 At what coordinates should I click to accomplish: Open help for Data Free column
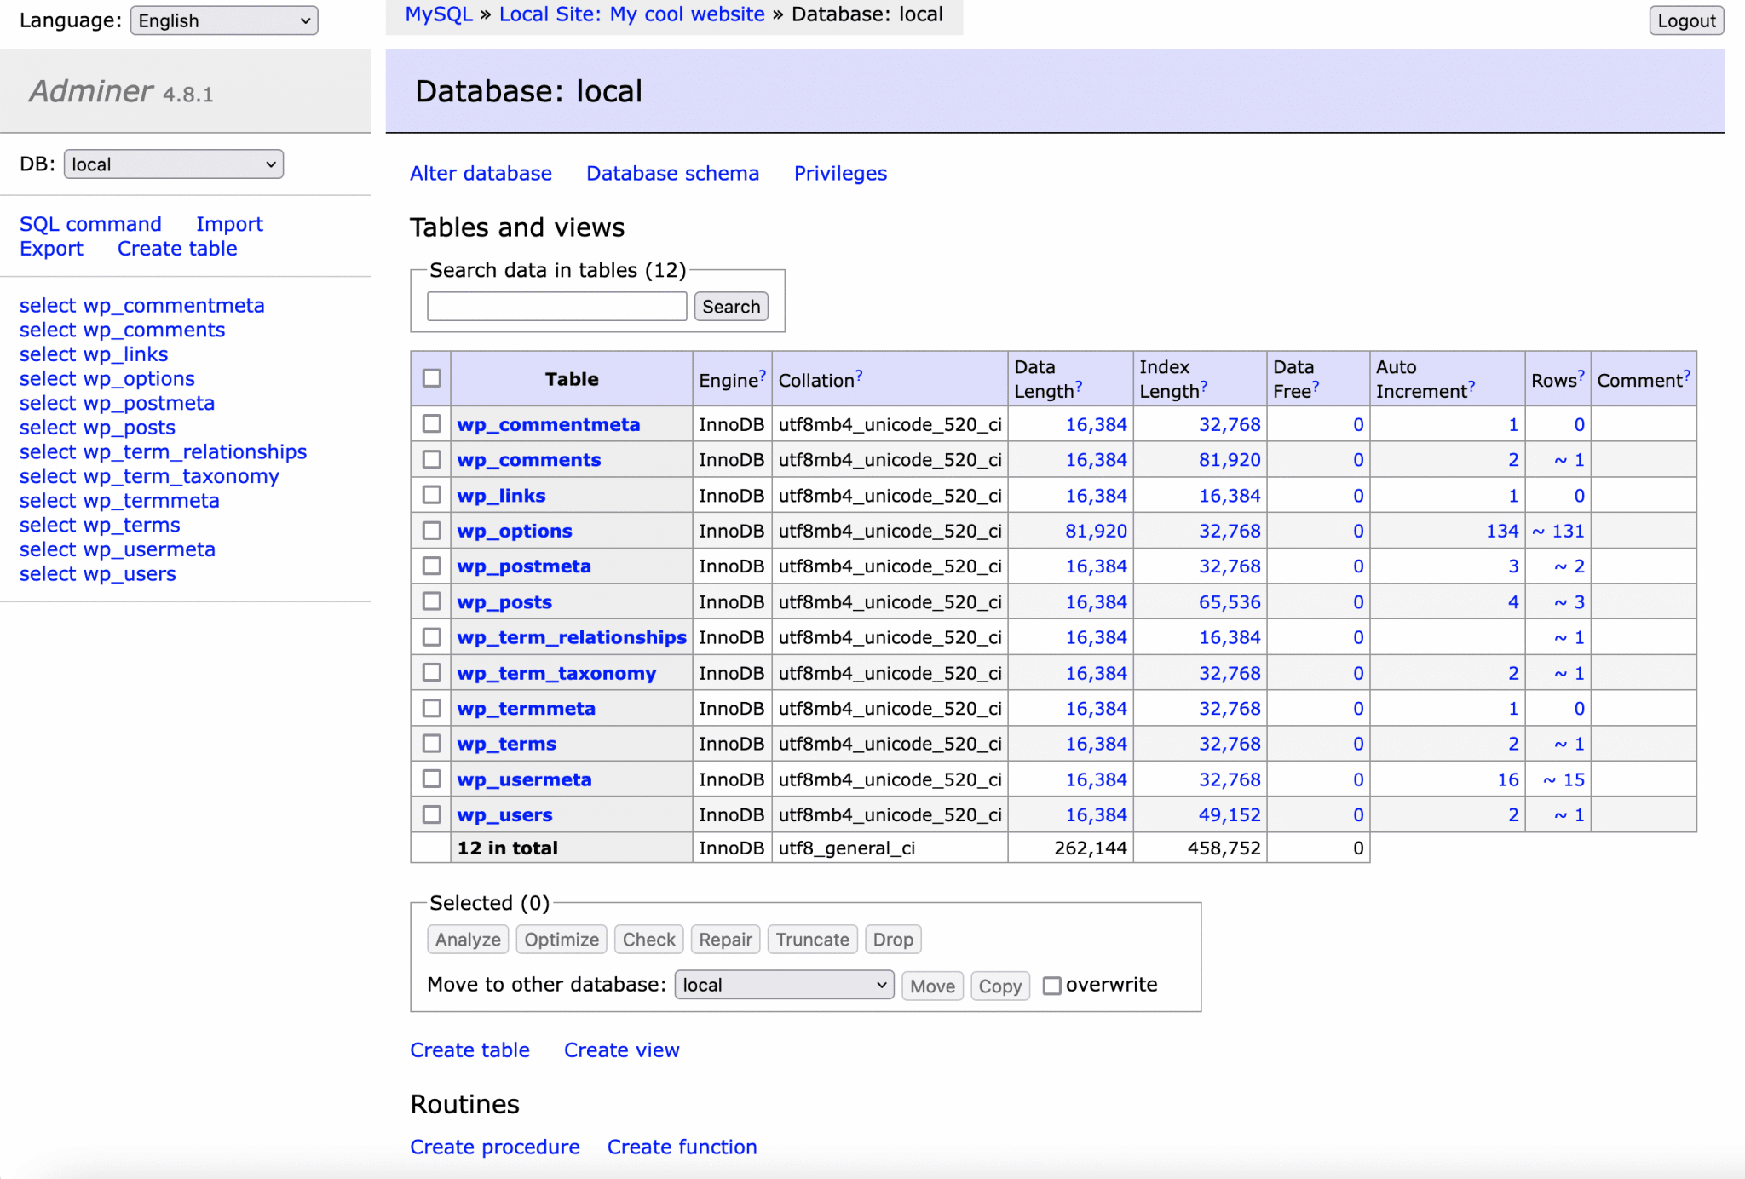point(1316,384)
